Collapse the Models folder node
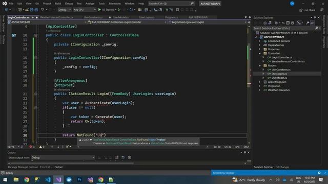 [259, 65]
